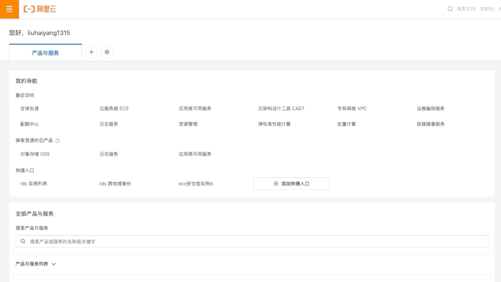
Task: Click the 我的导航 heading
Action: tap(26, 81)
